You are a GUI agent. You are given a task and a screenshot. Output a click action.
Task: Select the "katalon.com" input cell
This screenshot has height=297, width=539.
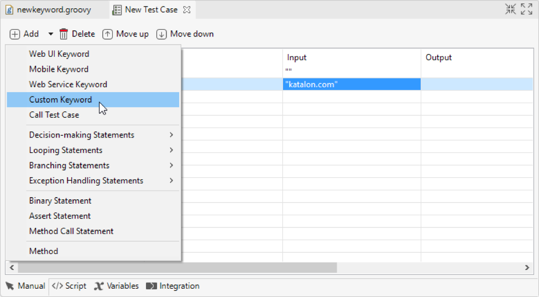[x=352, y=84]
